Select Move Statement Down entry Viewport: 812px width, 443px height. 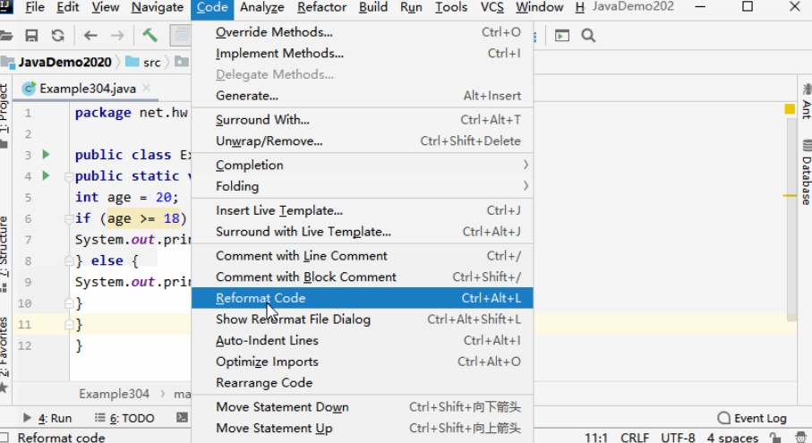(x=362, y=407)
